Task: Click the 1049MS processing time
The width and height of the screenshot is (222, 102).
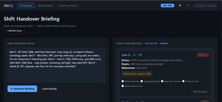Action: pos(164,43)
